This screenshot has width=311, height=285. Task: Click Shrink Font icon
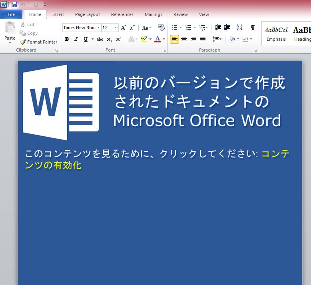[132, 28]
